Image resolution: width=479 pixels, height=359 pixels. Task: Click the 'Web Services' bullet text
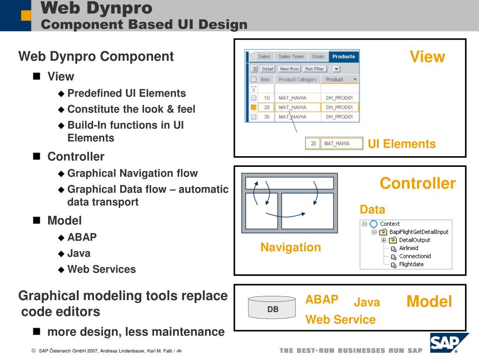click(102, 269)
